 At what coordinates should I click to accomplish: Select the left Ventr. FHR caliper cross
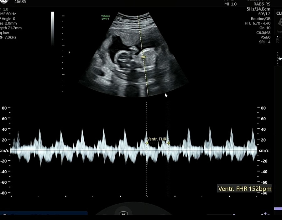(x=147, y=143)
